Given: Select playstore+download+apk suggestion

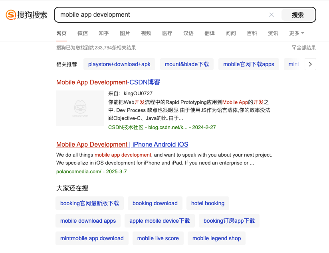Looking at the screenshot, I should [x=119, y=64].
